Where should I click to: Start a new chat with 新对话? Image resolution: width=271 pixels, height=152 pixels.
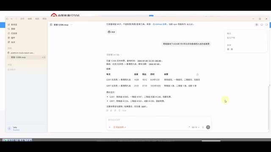[12, 24]
